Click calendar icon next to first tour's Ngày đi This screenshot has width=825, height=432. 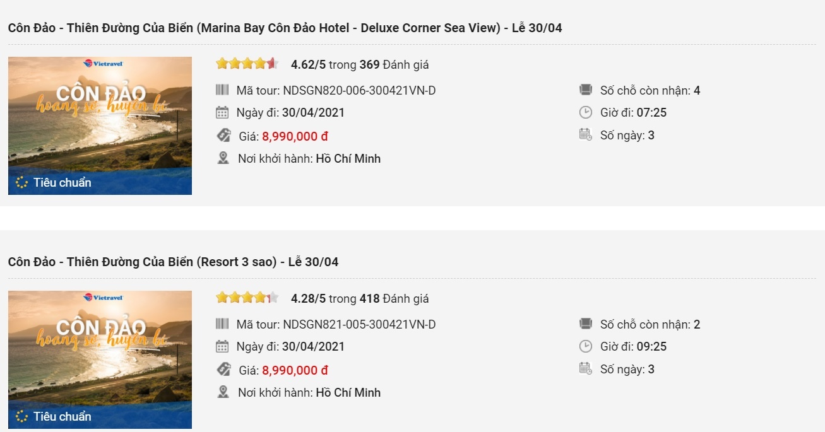[x=222, y=113]
